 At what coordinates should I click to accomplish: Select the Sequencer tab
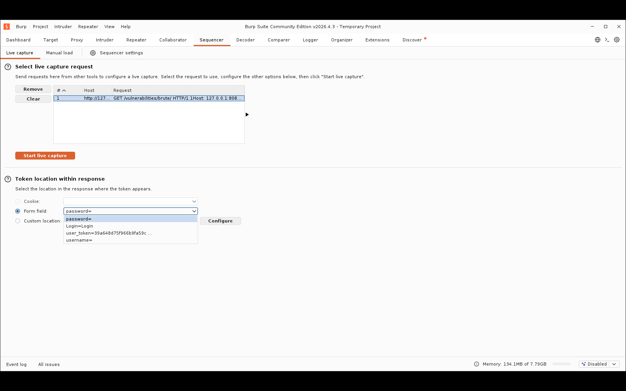(211, 40)
